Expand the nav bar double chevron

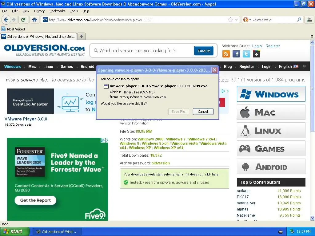(x=304, y=66)
